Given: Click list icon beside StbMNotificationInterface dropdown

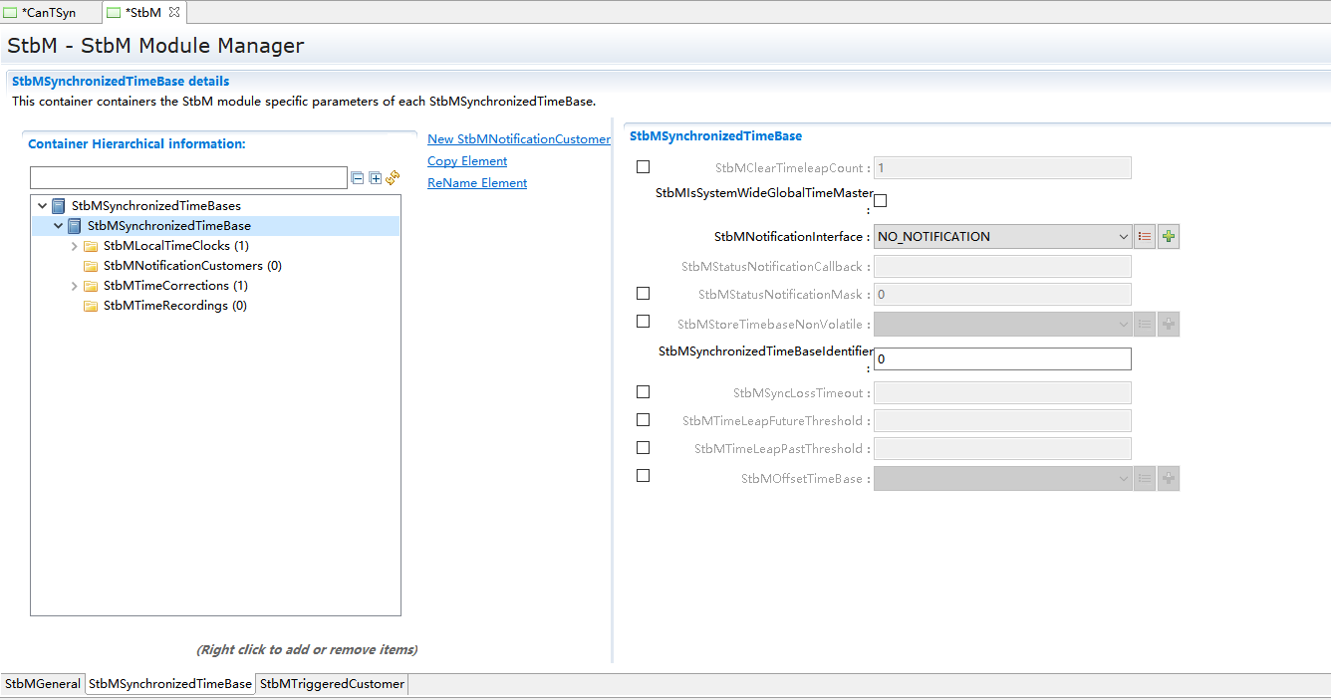Looking at the screenshot, I should (x=1145, y=237).
